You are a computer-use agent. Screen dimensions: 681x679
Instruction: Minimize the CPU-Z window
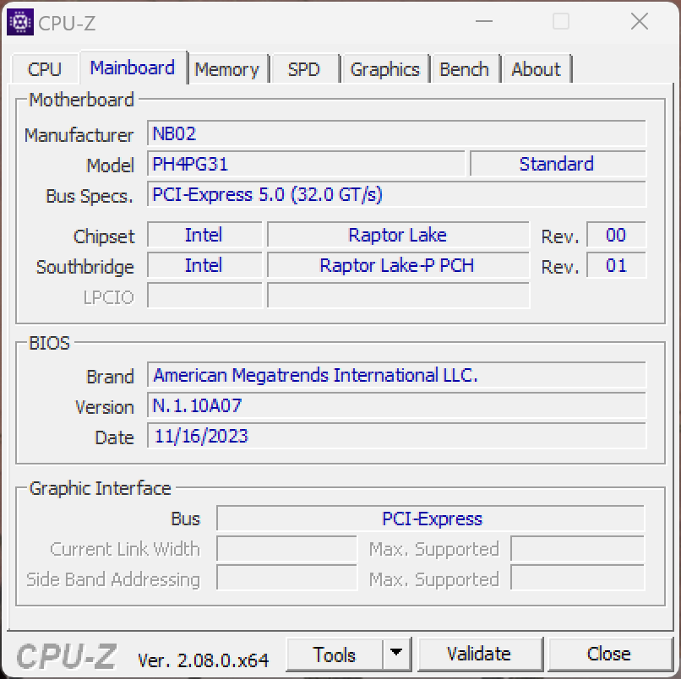(484, 21)
